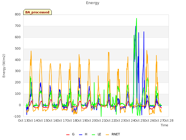The image size is (186, 140).
Task: Click the 600 y-axis tick label
Action: click(18, 37)
